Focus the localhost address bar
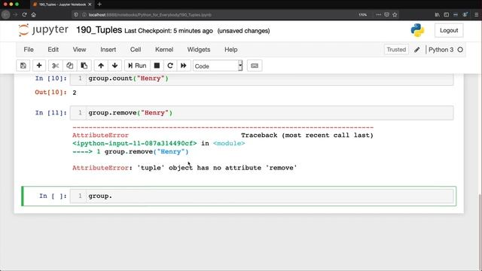Viewport: 482px width, 271px height. [x=215, y=15]
